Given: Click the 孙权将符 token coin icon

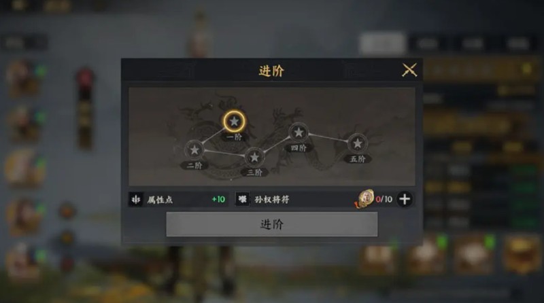Looking at the screenshot, I should (x=364, y=198).
